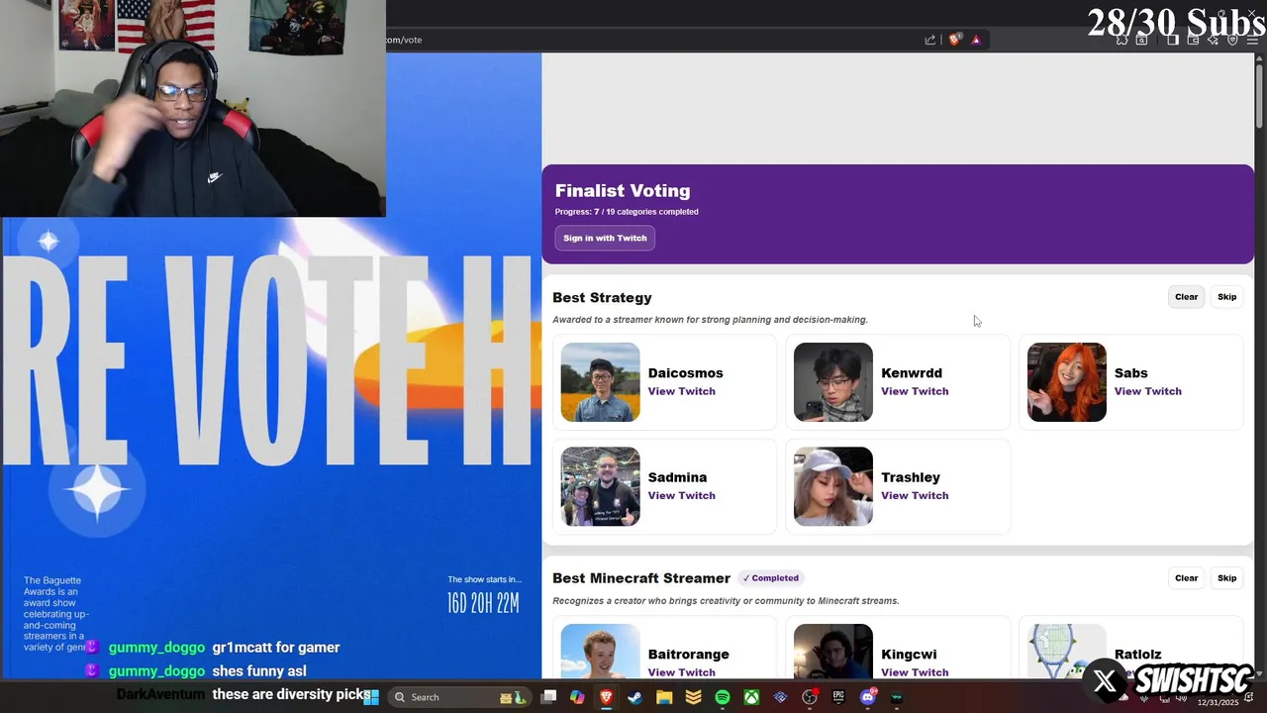Click Sign in with Twitch button

(605, 238)
